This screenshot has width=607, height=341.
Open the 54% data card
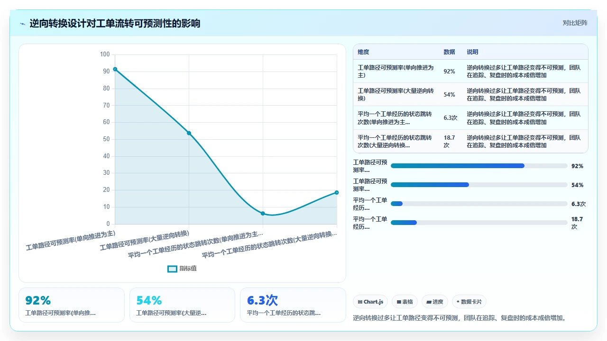pyautogui.click(x=182, y=305)
